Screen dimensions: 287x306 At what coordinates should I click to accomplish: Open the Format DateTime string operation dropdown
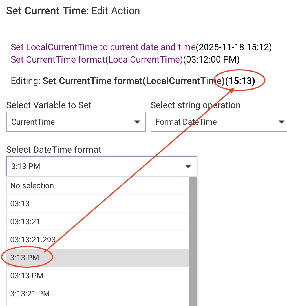214,122
